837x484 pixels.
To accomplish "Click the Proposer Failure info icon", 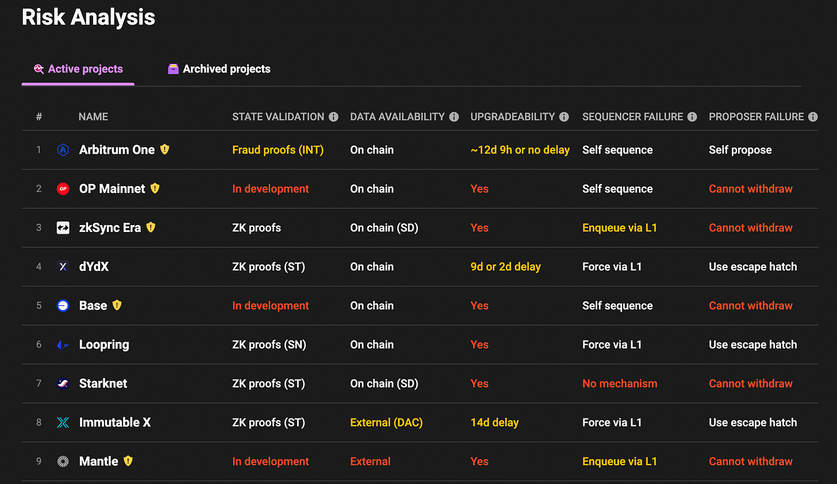I will tap(813, 117).
